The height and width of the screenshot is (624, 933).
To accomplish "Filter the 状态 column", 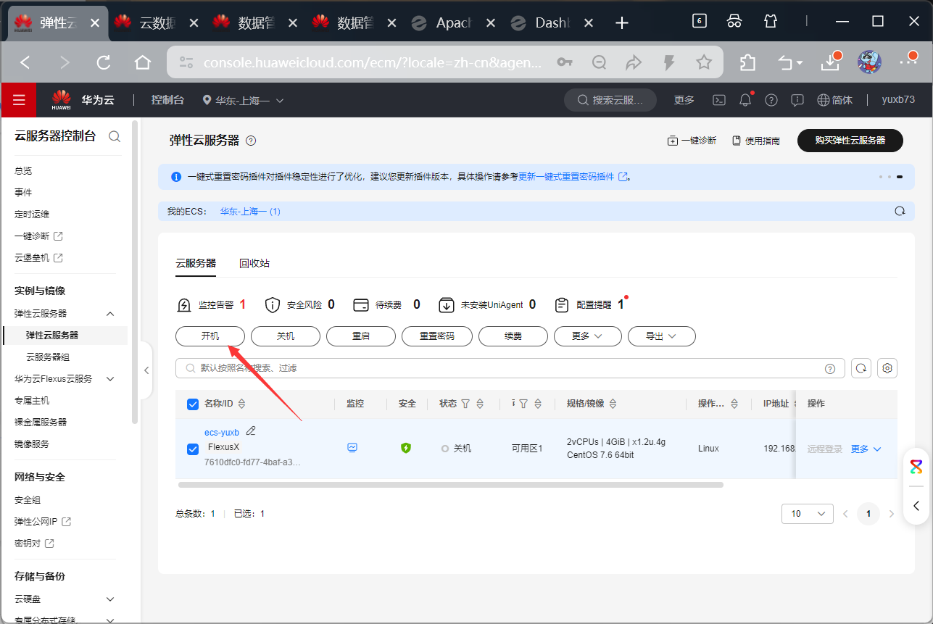I will 466,404.
